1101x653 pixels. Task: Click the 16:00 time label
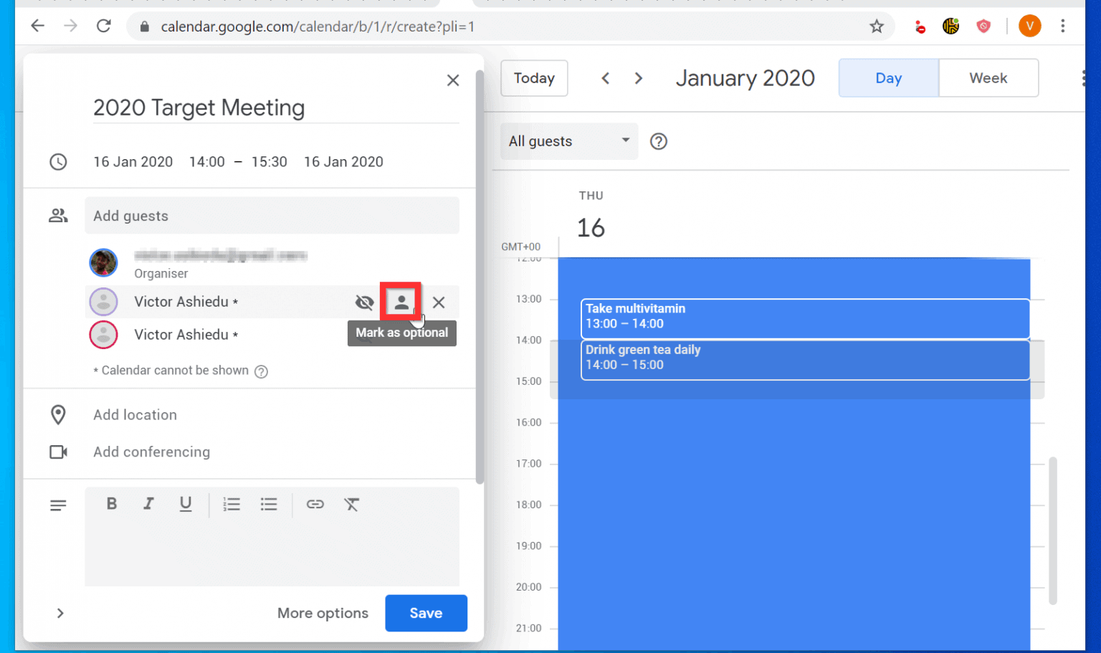coord(529,422)
